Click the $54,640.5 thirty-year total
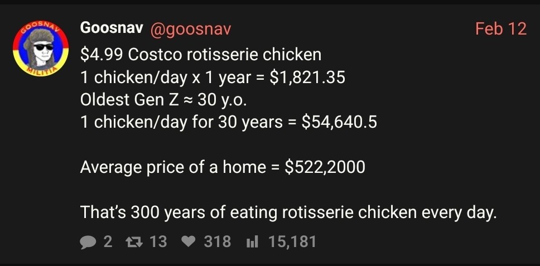Image resolution: width=540 pixels, height=266 pixels. coord(339,122)
